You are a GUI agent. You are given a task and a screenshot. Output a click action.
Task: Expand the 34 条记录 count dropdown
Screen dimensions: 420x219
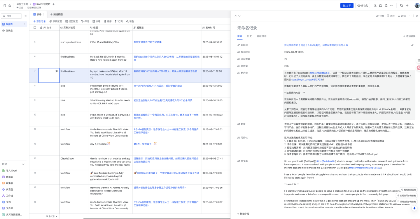point(52,216)
